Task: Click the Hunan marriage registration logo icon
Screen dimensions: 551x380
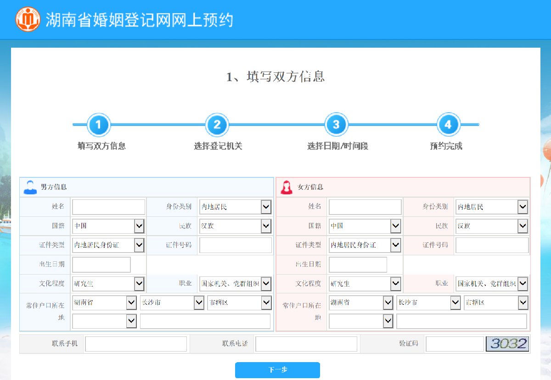Action: (x=28, y=19)
